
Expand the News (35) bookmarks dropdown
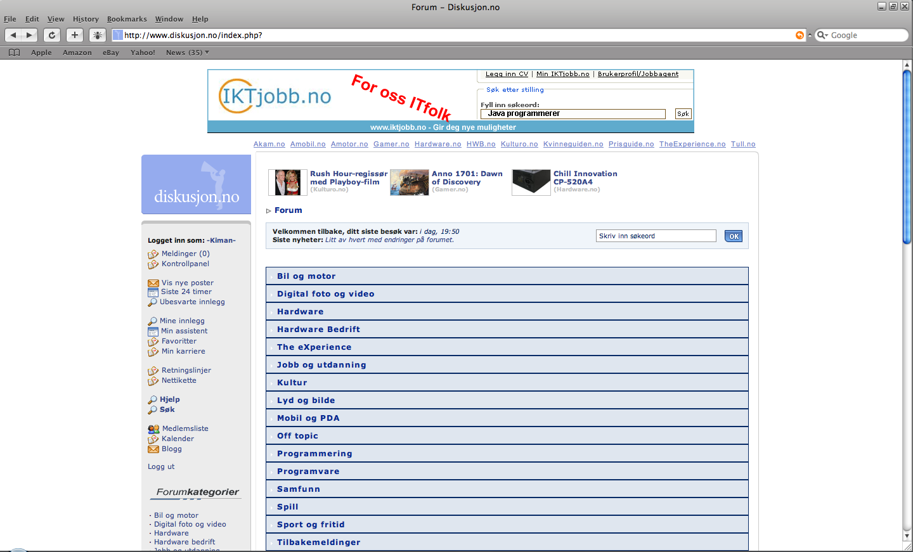pyautogui.click(x=187, y=53)
